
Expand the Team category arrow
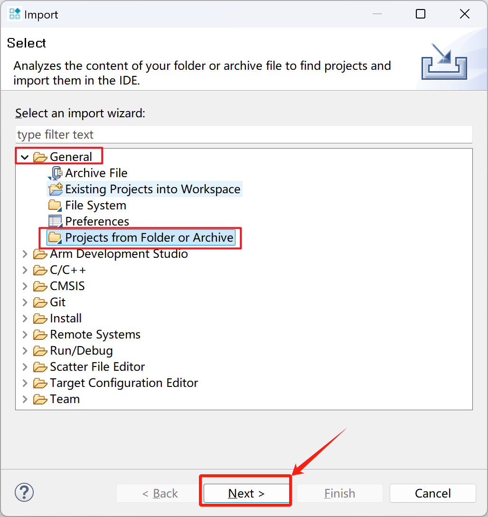point(25,399)
